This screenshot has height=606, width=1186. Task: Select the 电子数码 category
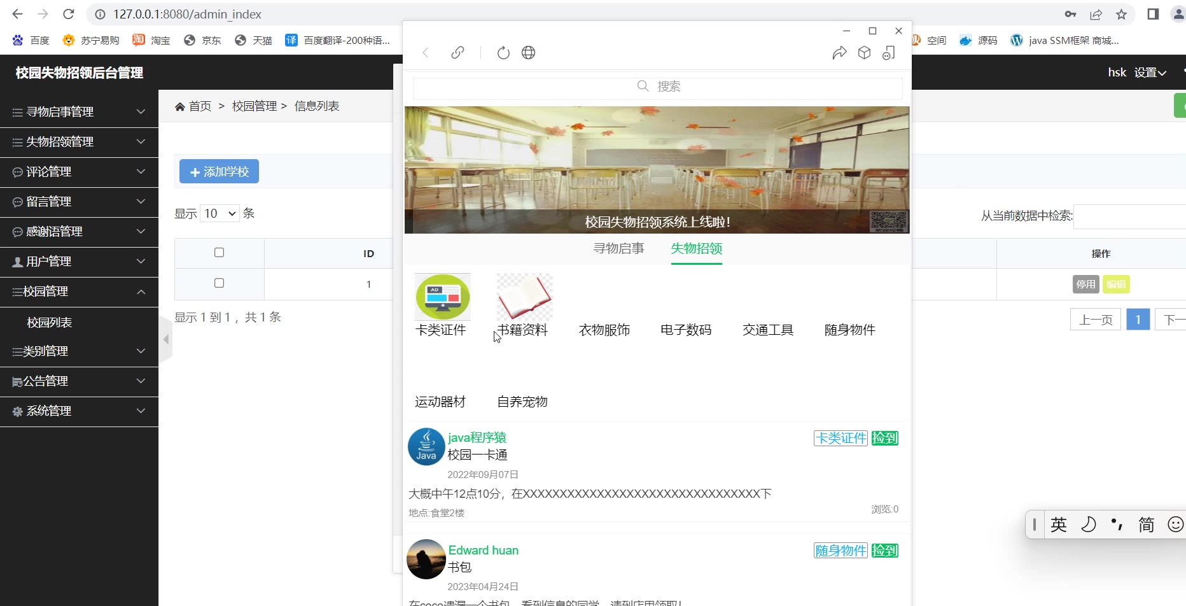[x=686, y=330]
